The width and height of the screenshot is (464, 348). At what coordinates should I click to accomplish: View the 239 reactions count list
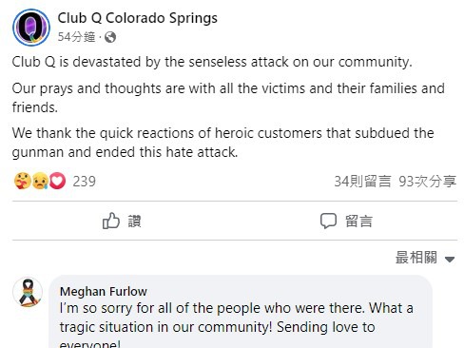(x=84, y=182)
